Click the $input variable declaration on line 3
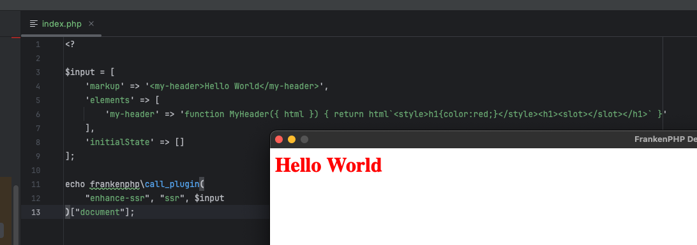 (79, 72)
